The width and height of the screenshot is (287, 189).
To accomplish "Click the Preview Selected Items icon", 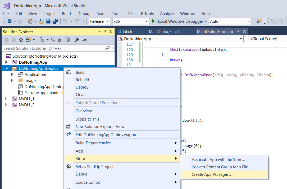I will 84,40.
